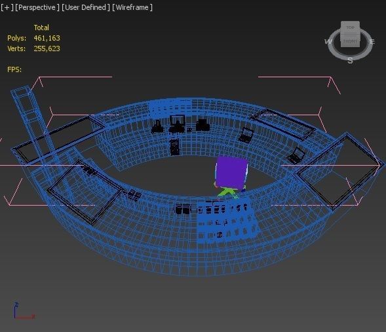Open the User Defined lighting menu
The image size is (386, 332).
pyautogui.click(x=86, y=7)
